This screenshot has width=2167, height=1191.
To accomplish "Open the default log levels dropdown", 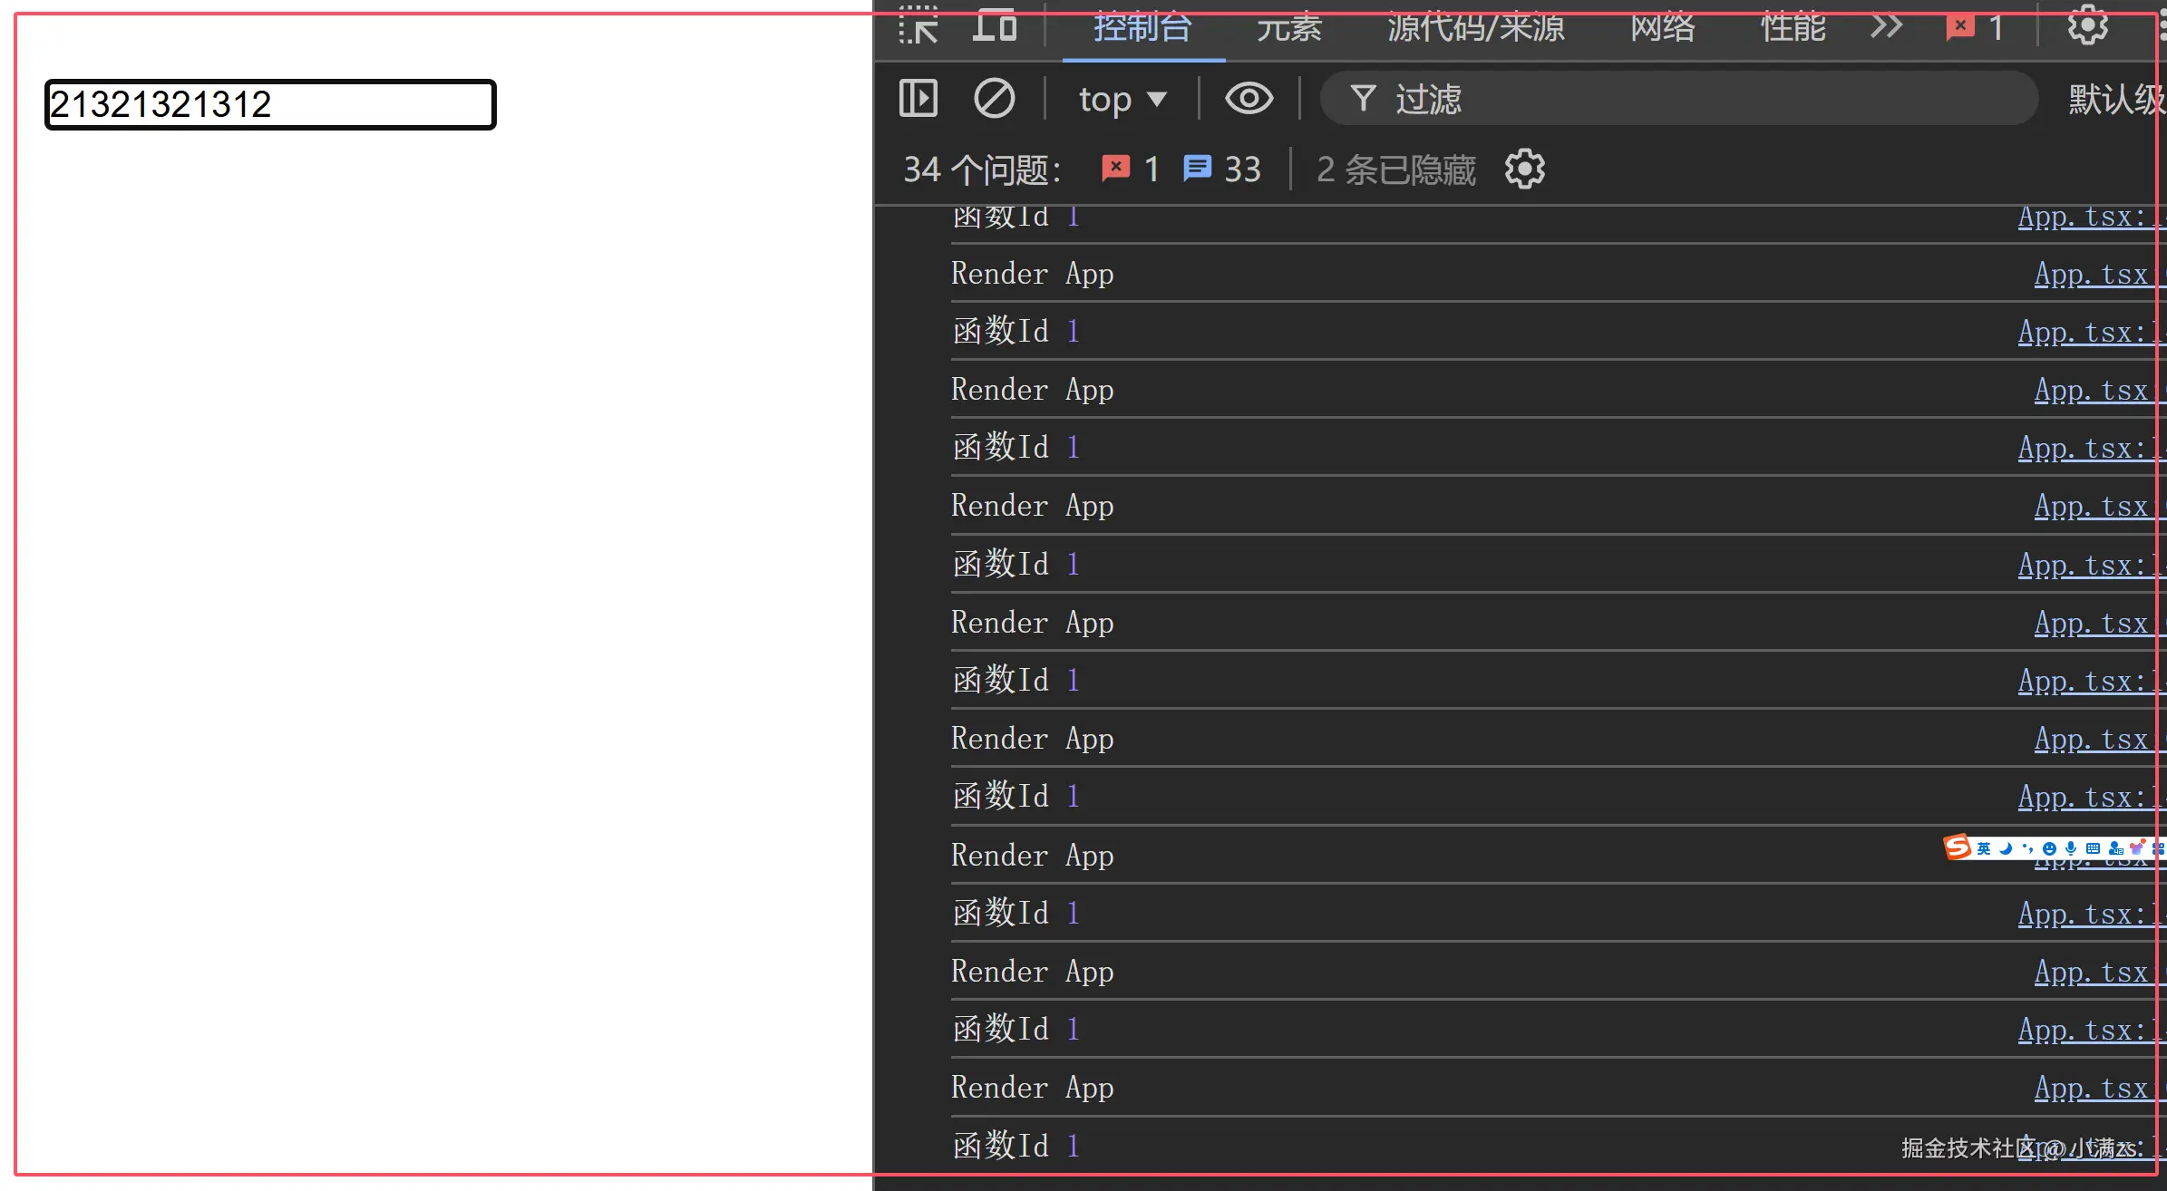I will [2114, 98].
